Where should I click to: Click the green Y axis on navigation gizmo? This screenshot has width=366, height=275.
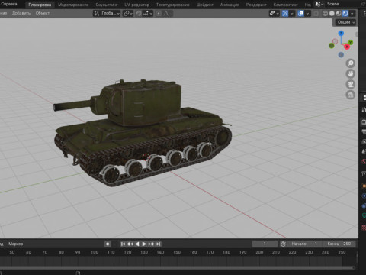(x=351, y=42)
